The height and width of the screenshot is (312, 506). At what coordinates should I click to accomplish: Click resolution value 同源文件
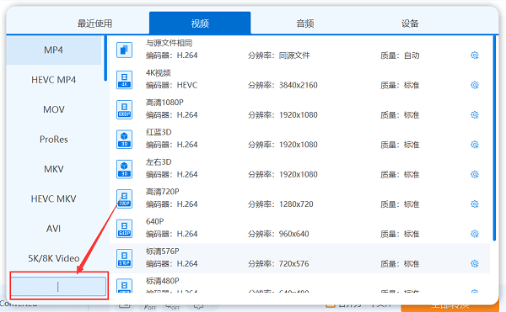click(x=294, y=56)
